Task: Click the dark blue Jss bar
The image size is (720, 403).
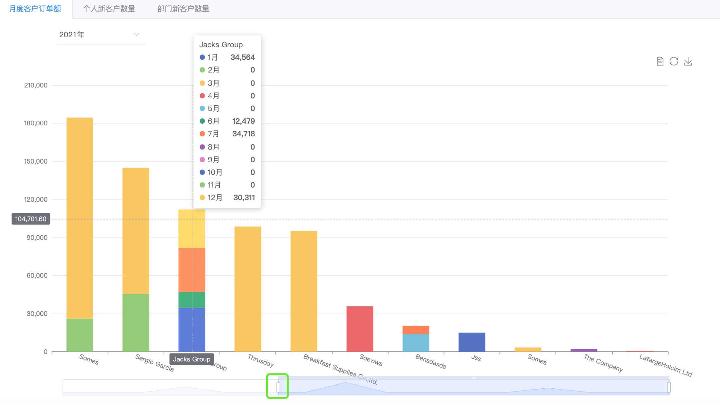Action: pyautogui.click(x=471, y=342)
